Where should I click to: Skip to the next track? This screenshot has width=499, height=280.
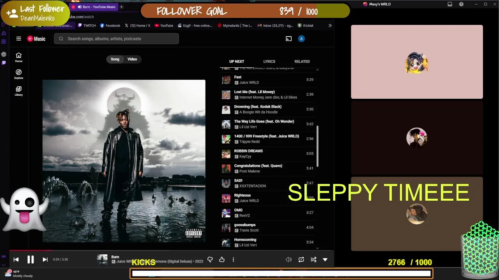pos(45,259)
